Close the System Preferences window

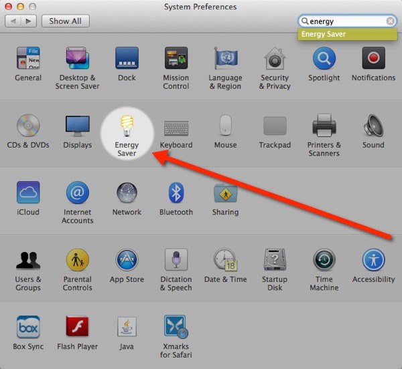pyautogui.click(x=9, y=7)
